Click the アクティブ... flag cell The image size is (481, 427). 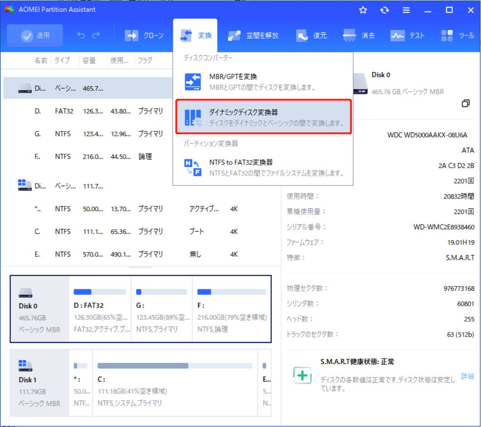204,209
